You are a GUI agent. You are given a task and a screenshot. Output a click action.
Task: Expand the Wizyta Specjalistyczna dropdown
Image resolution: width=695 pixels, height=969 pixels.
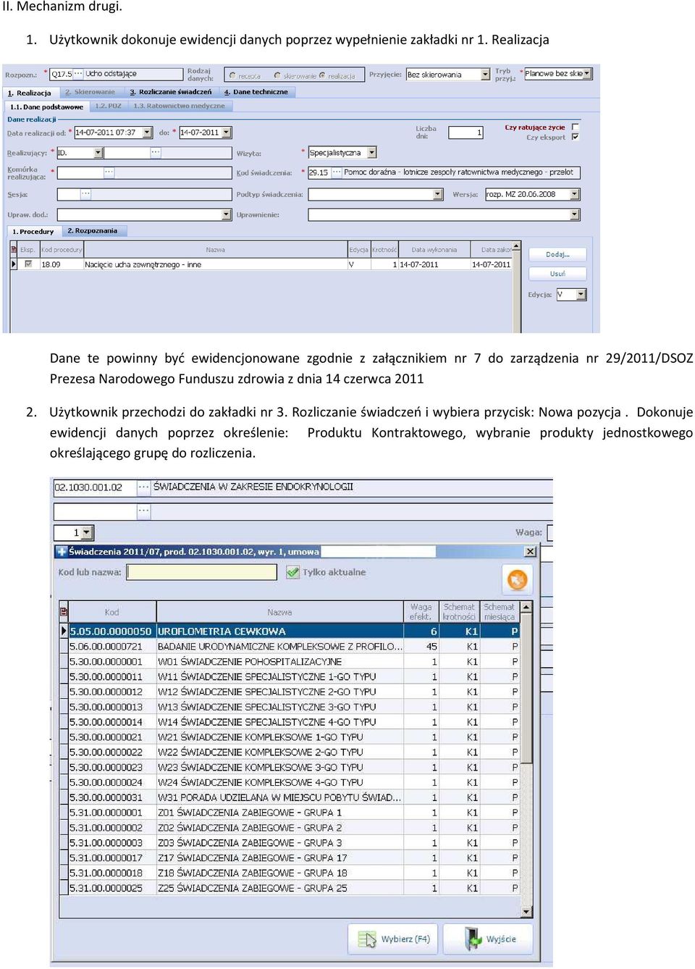pos(371,153)
